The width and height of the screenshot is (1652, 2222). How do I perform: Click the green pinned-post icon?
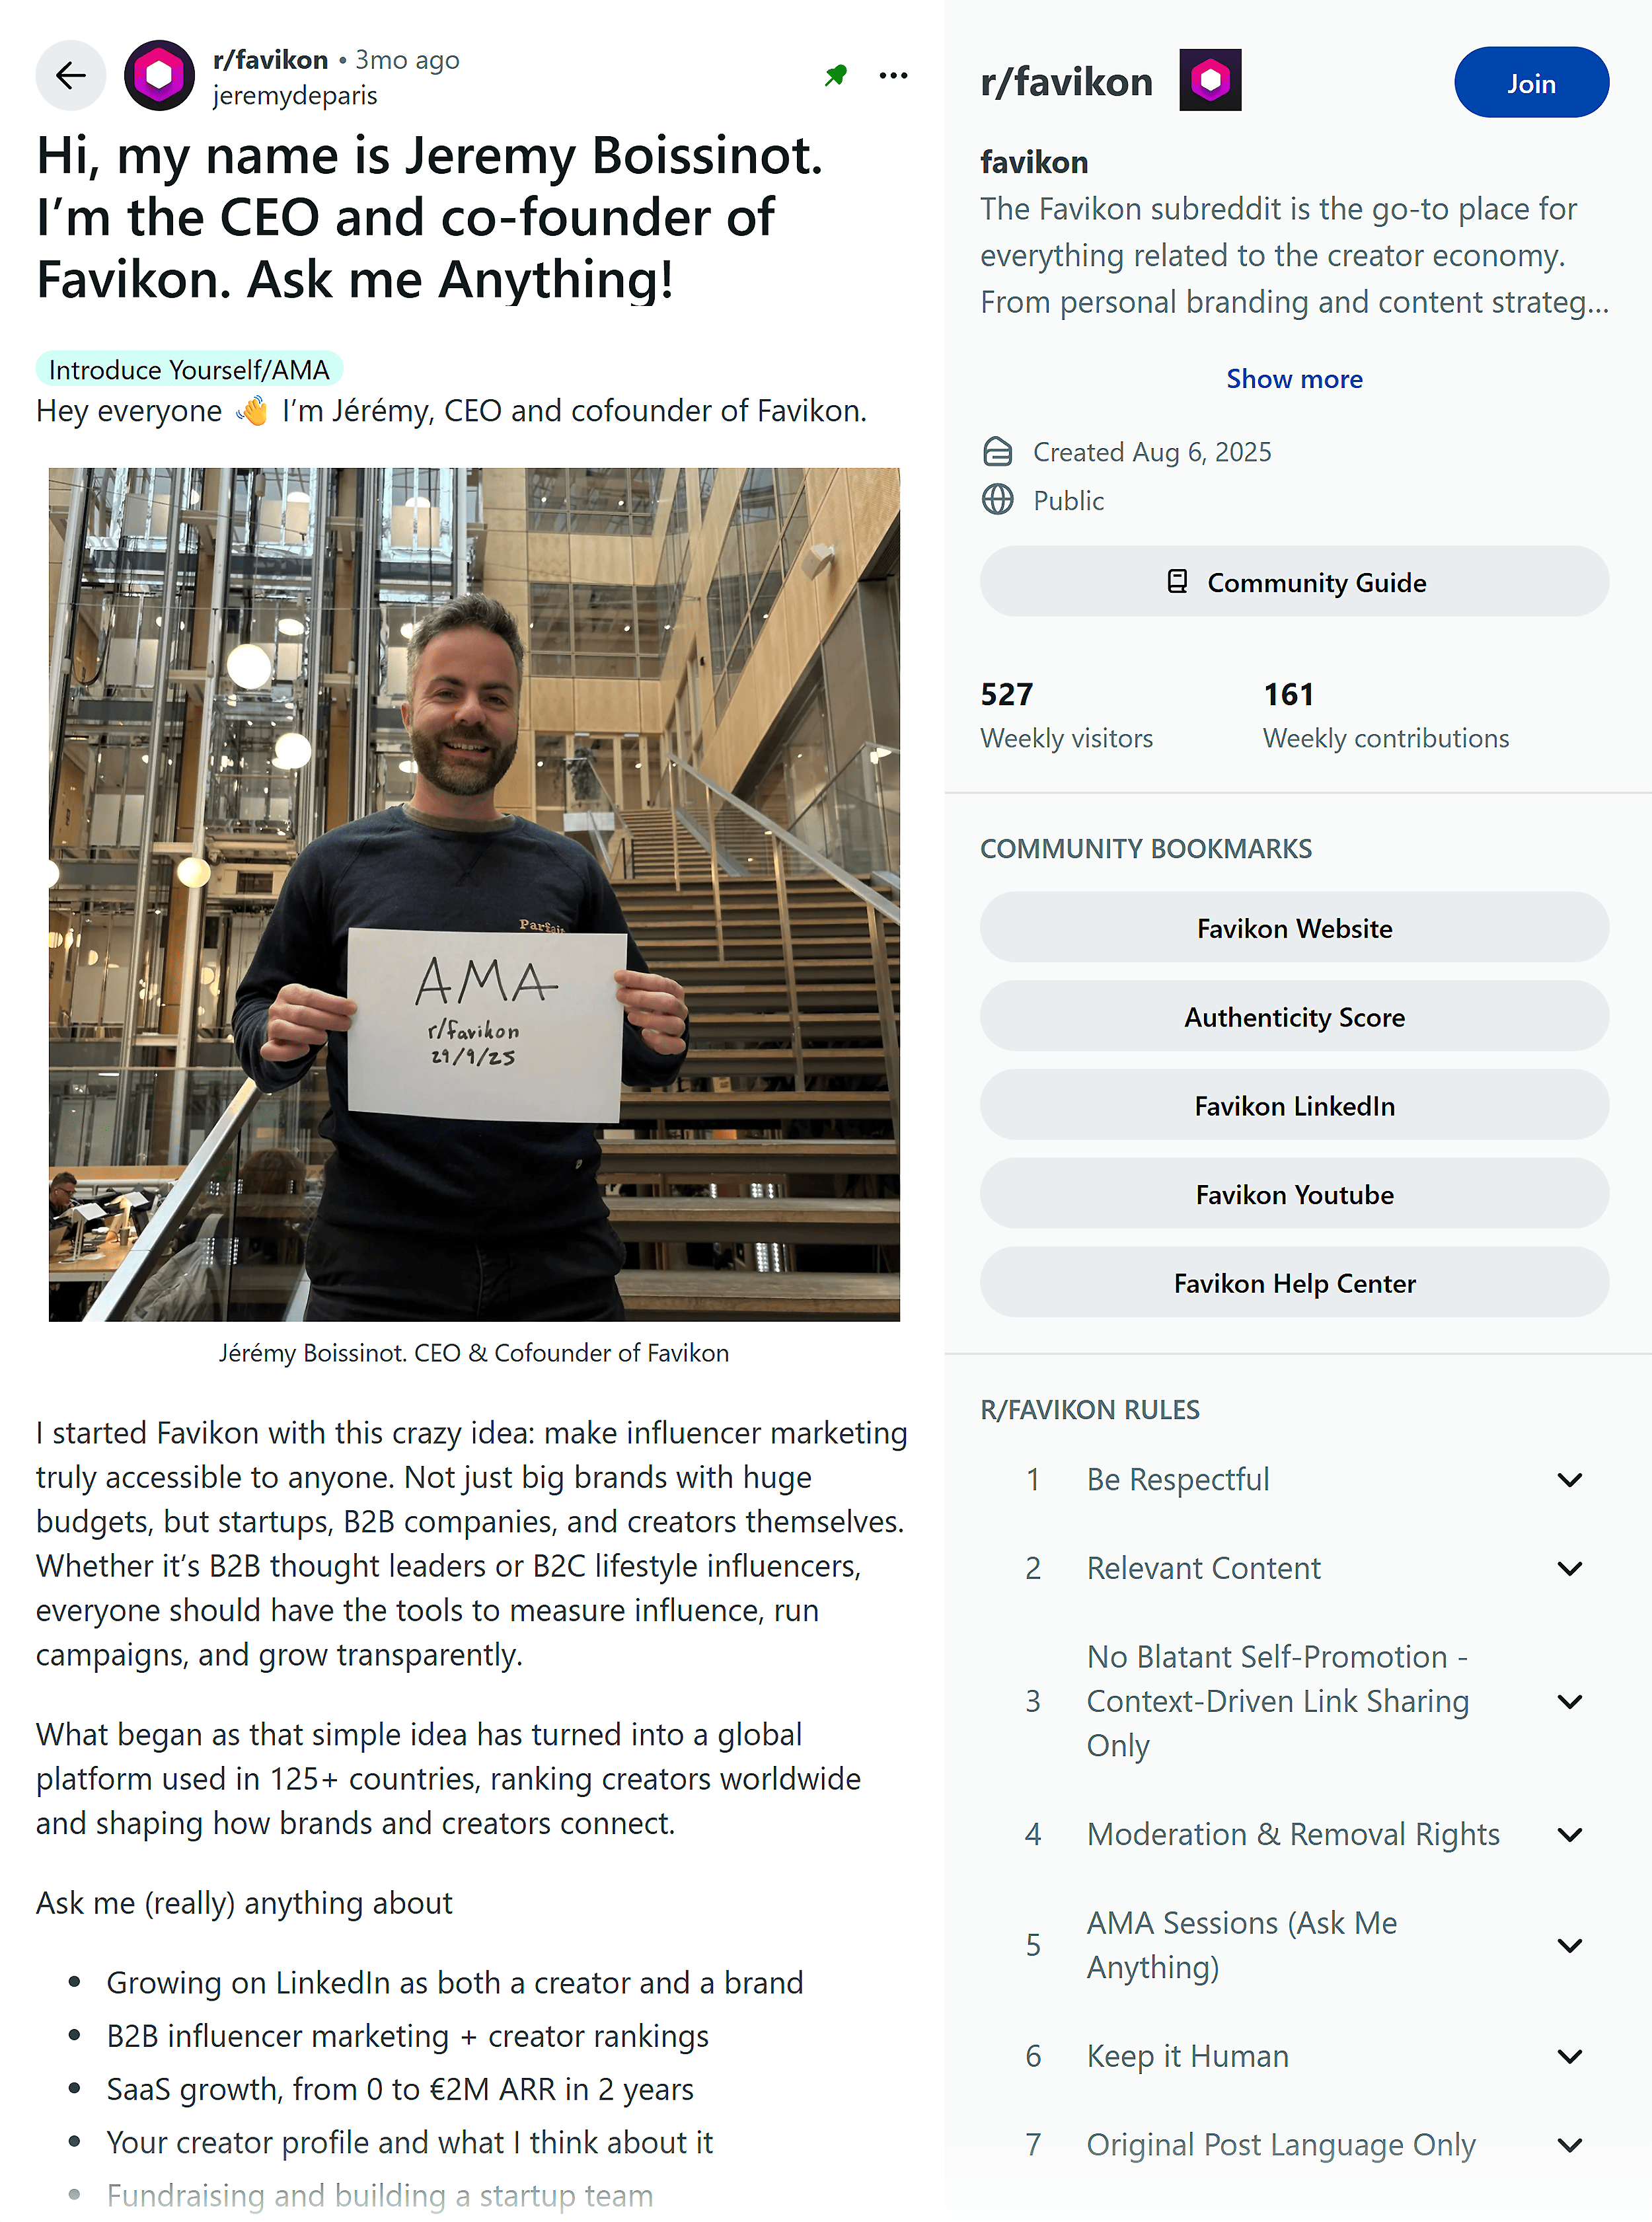point(836,75)
